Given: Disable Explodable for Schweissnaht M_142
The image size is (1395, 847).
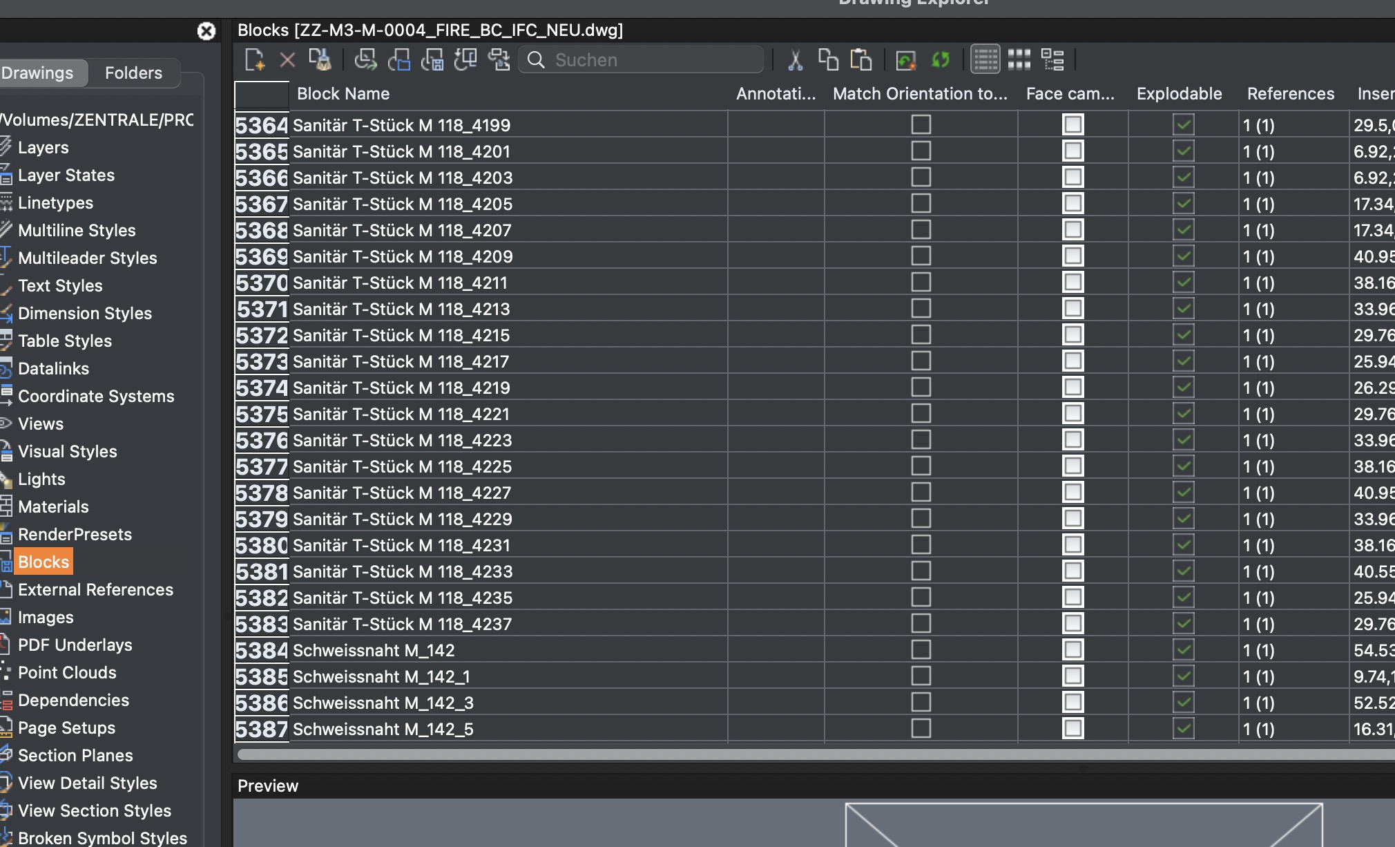Looking at the screenshot, I should (x=1183, y=649).
